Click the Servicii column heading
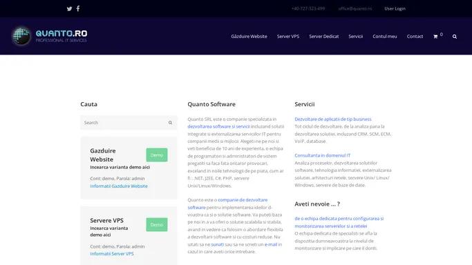The width and height of the screenshot is (472, 265). click(305, 104)
